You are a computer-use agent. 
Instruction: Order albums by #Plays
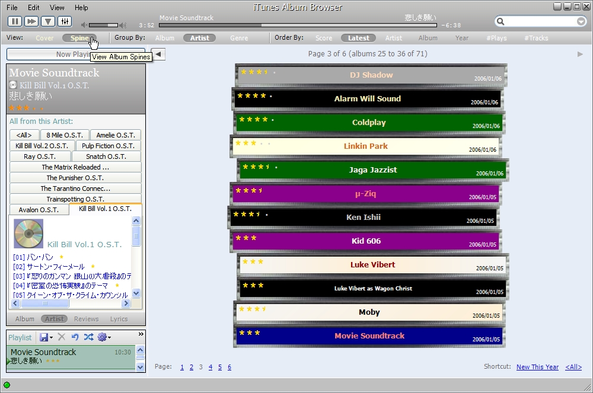[496, 38]
